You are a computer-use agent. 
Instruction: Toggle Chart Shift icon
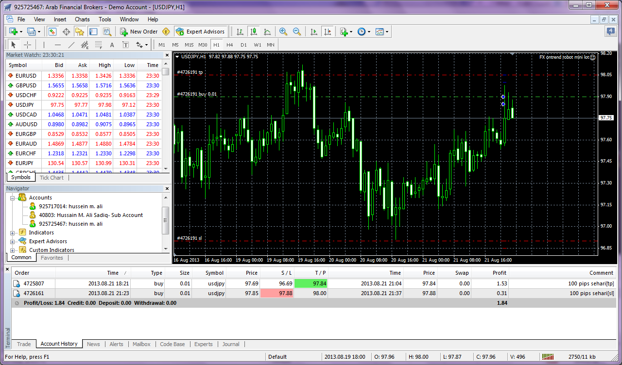327,32
